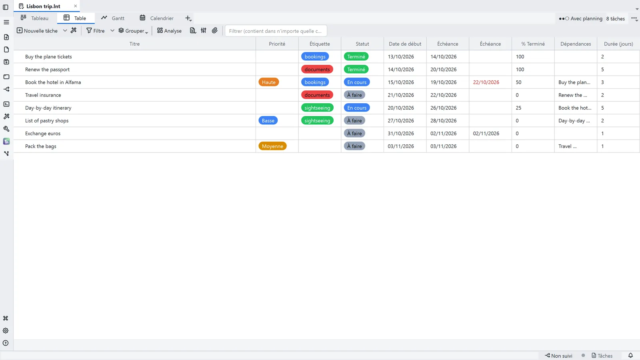This screenshot has height=360, width=640.
Task: Click the Moyenne priority badge
Action: pos(272,146)
